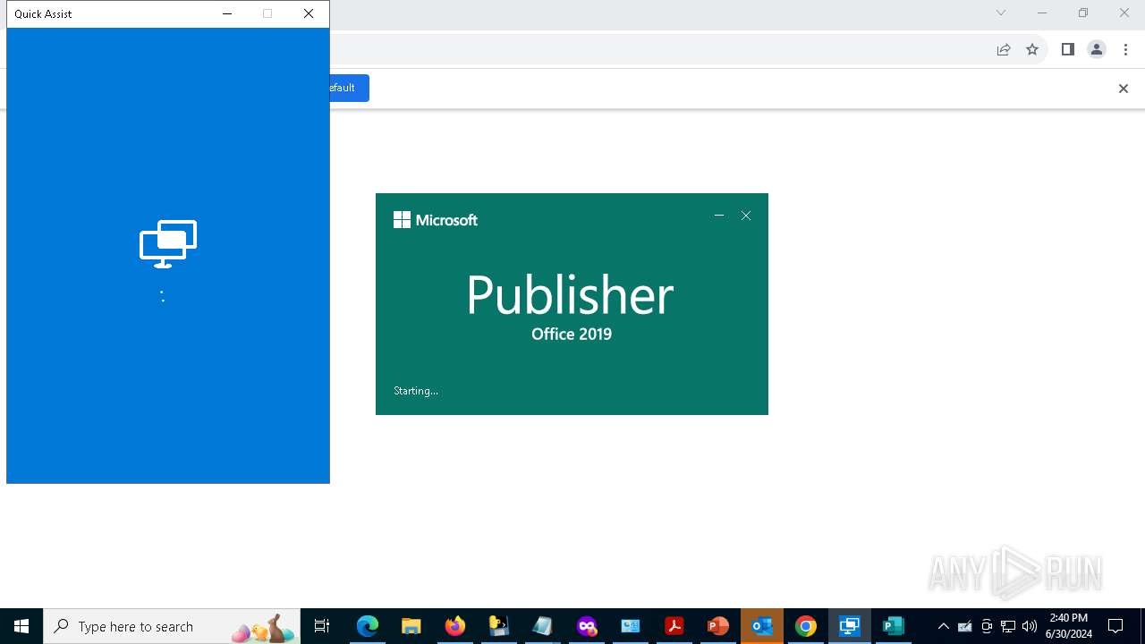Minimize the Quick Assist window
Image resolution: width=1145 pixels, height=644 pixels.
click(227, 13)
